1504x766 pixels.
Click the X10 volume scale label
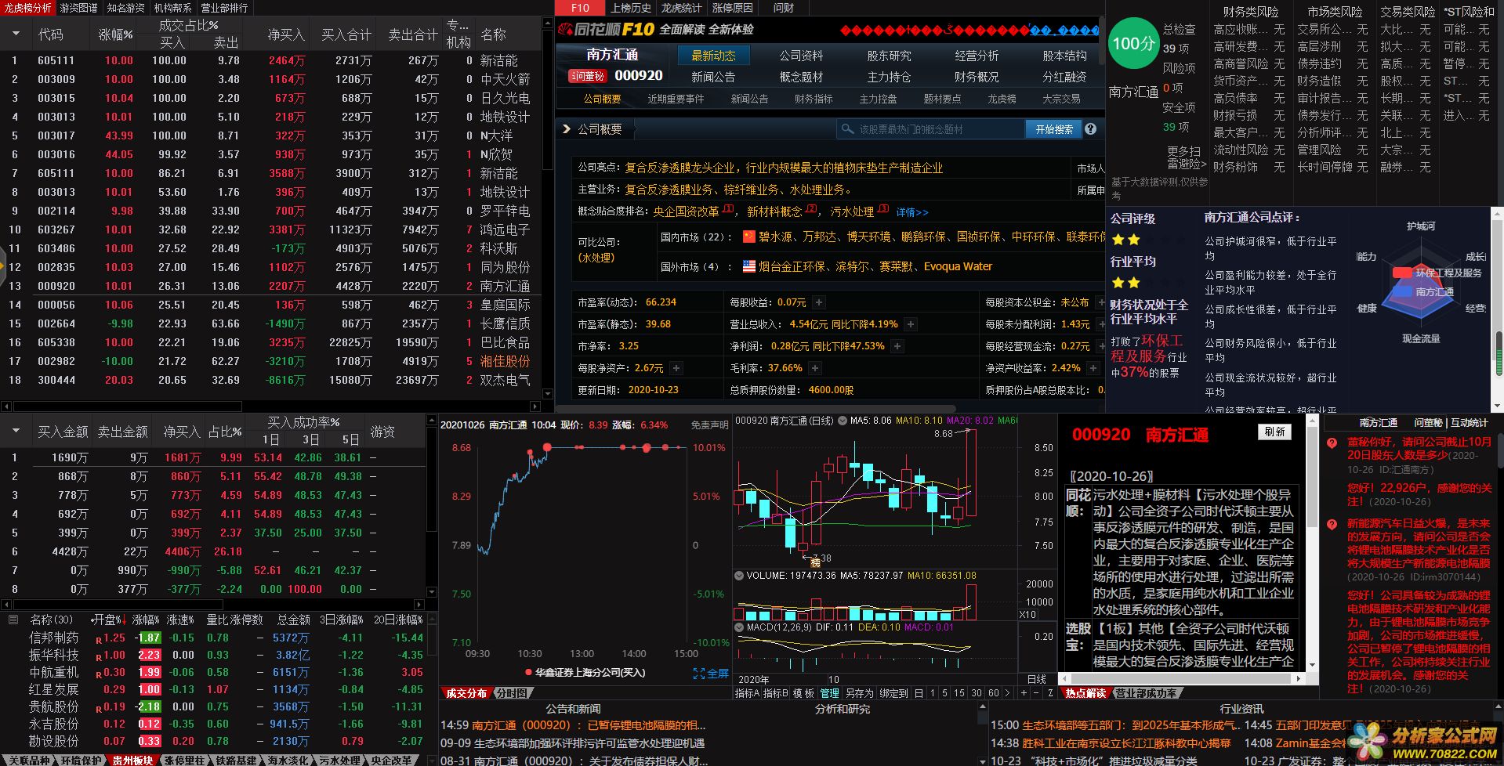pyautogui.click(x=1027, y=615)
